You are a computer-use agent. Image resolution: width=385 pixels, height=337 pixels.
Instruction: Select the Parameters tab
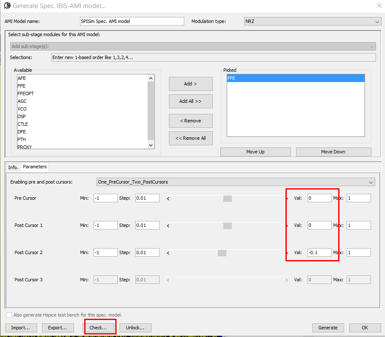coord(35,167)
